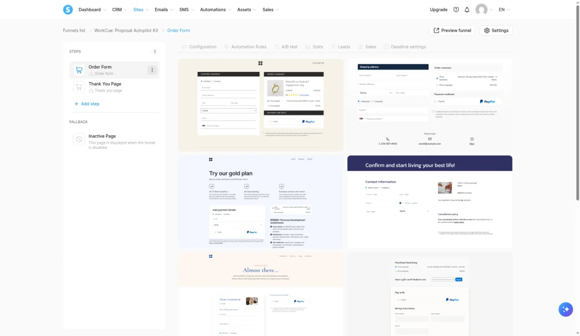Click the plus icon beside Add step
This screenshot has width=580, height=336.
76,104
